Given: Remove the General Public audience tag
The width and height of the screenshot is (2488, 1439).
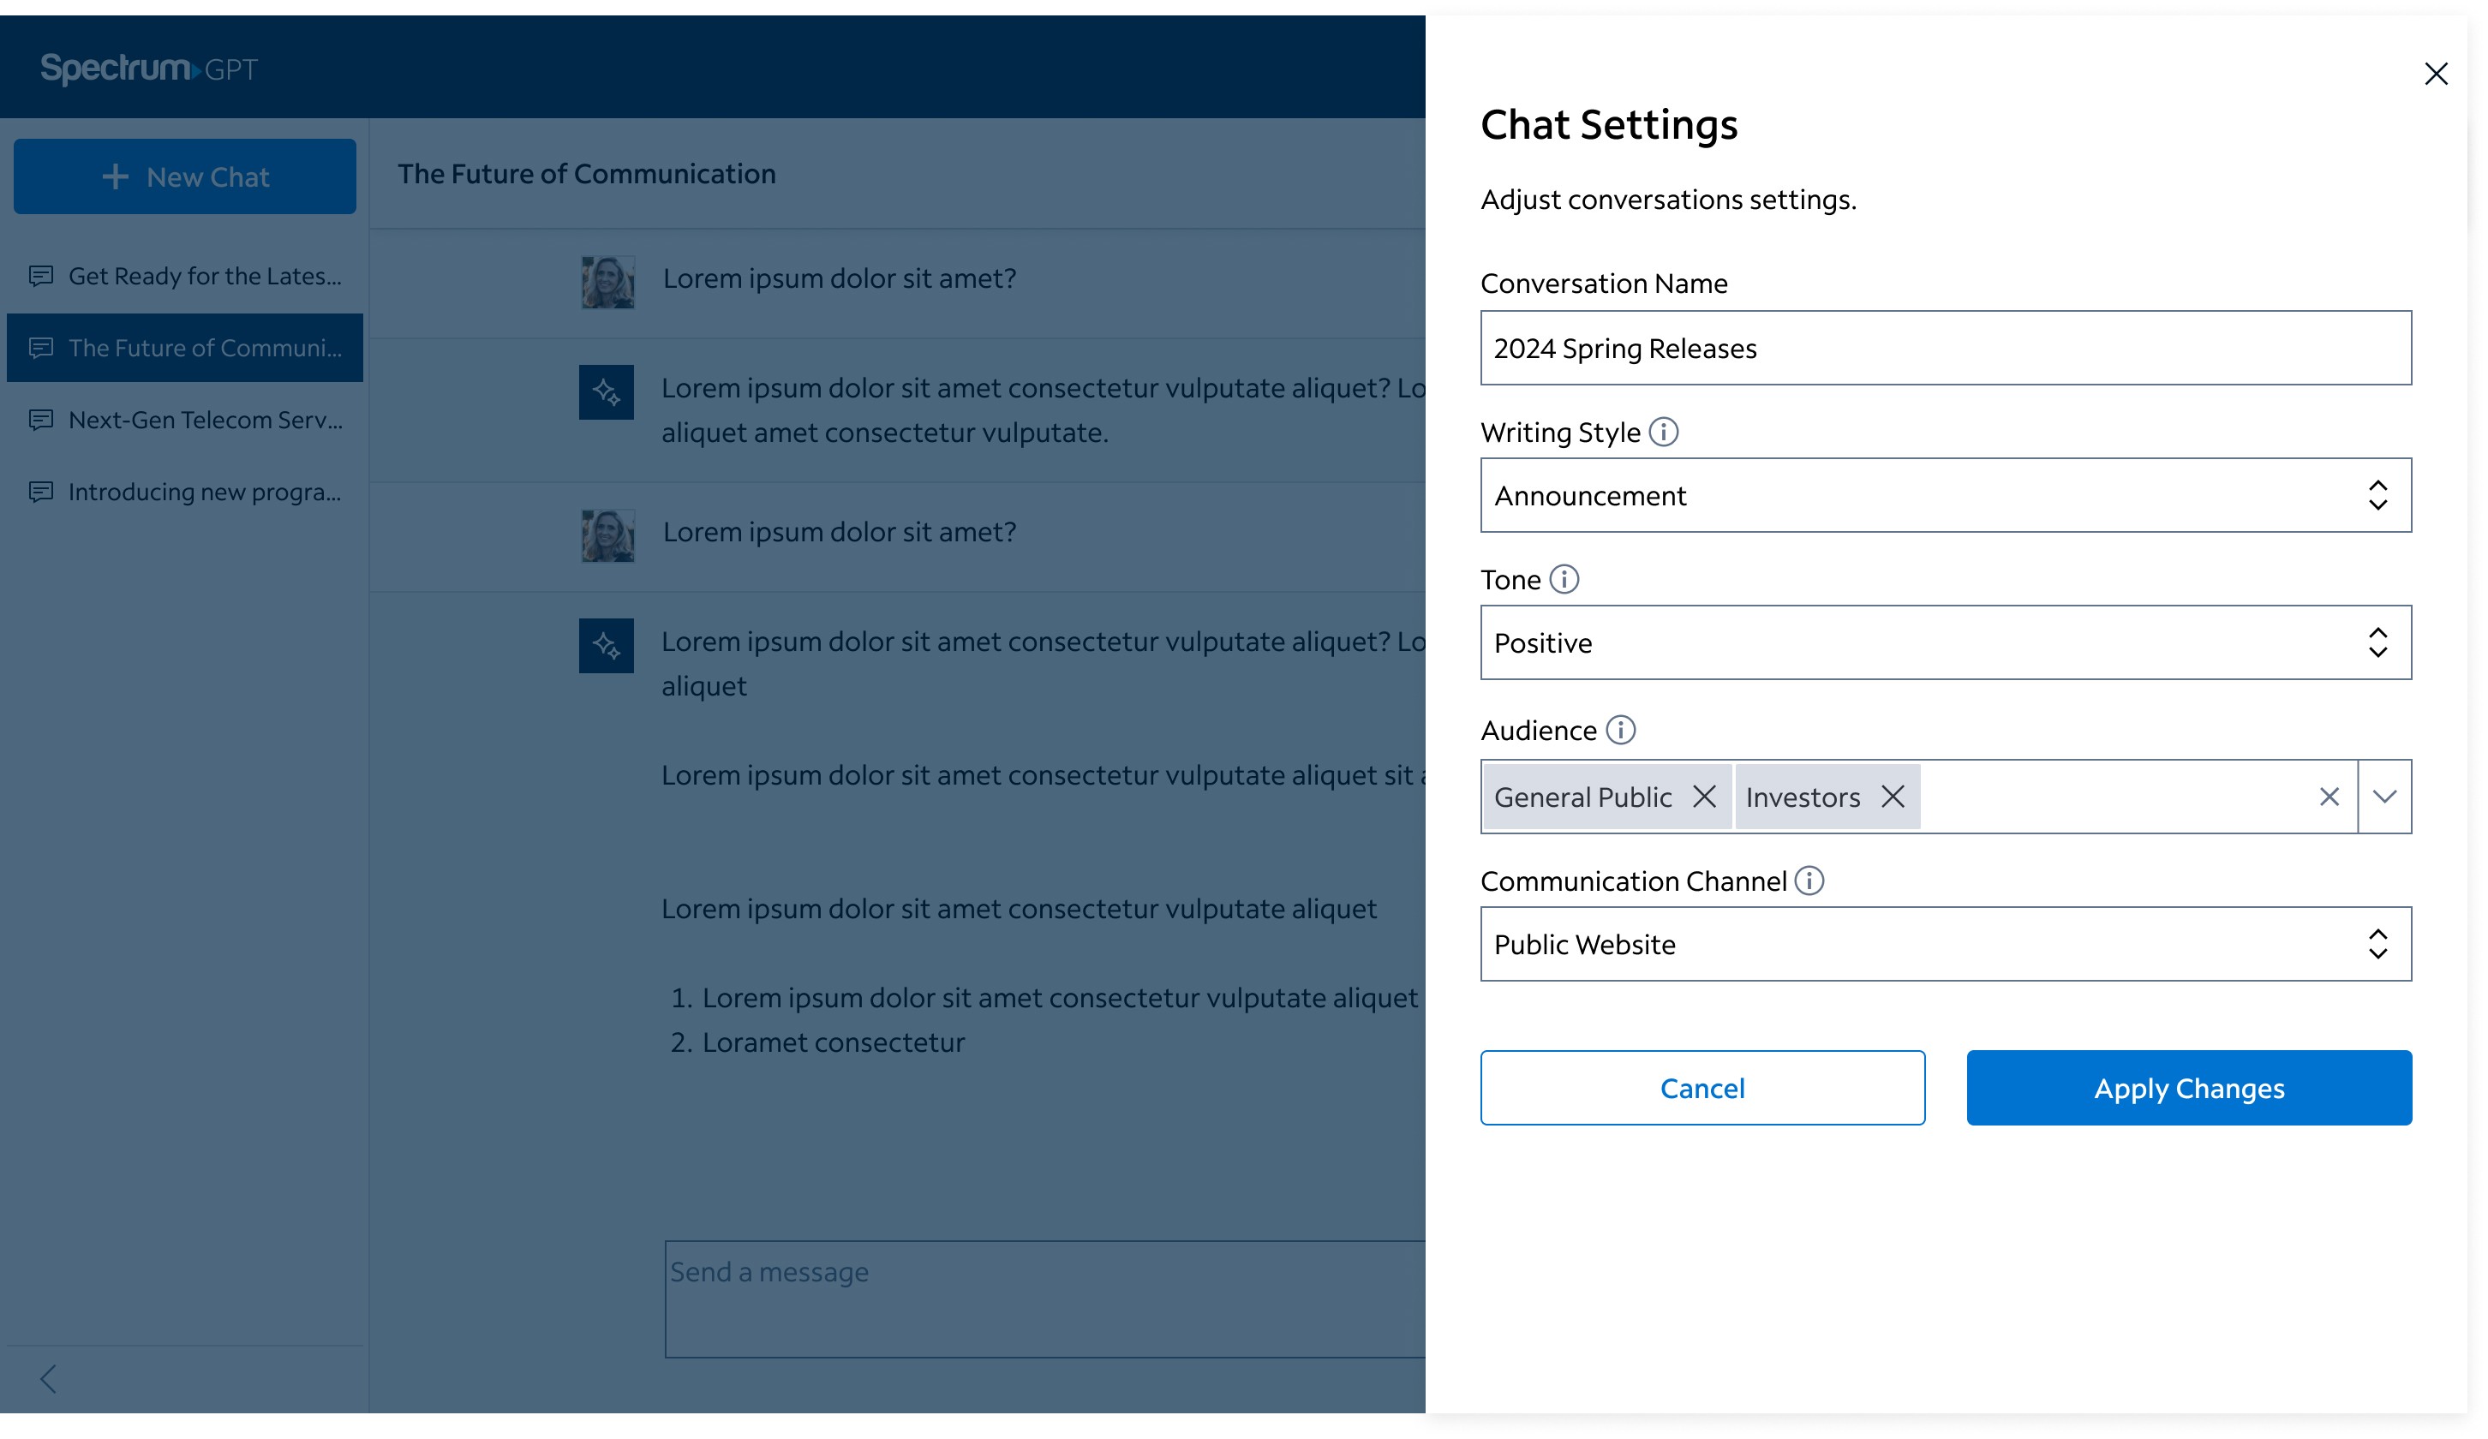Looking at the screenshot, I should tap(1704, 797).
